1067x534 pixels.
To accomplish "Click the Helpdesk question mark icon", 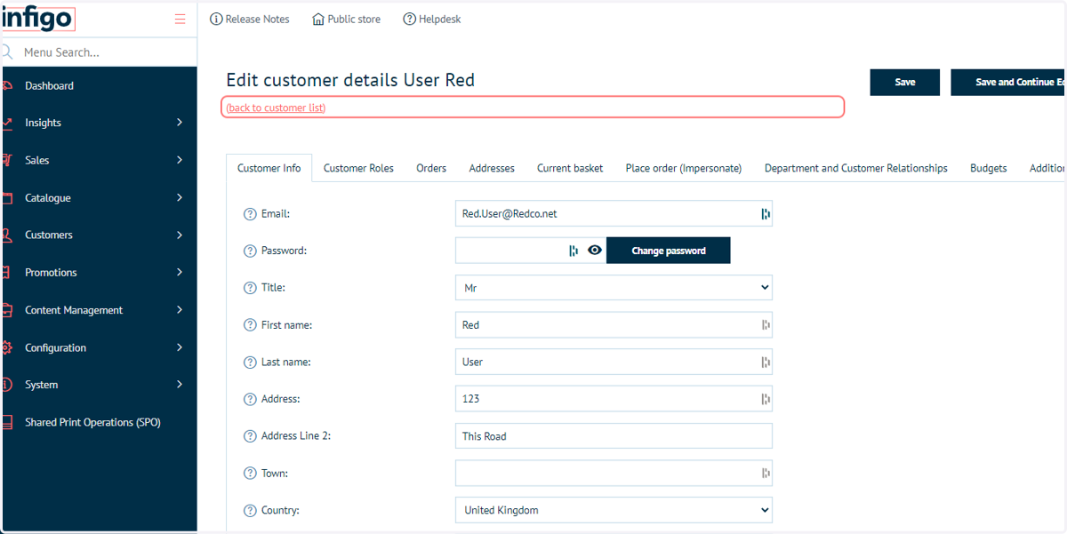I will [410, 19].
